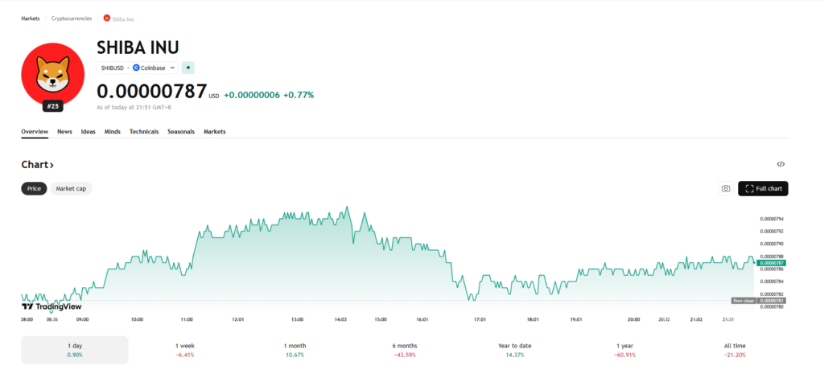Select the All time range
The width and height of the screenshot is (824, 374).
click(x=734, y=350)
